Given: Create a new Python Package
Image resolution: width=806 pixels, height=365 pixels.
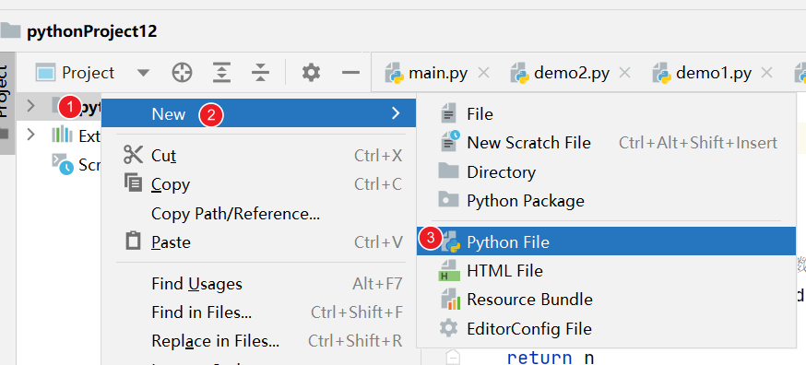Looking at the screenshot, I should pos(606,201).
